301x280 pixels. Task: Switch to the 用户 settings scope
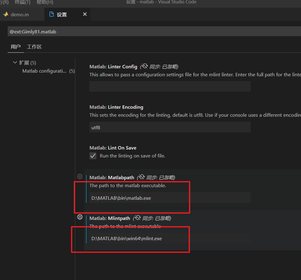(16, 47)
